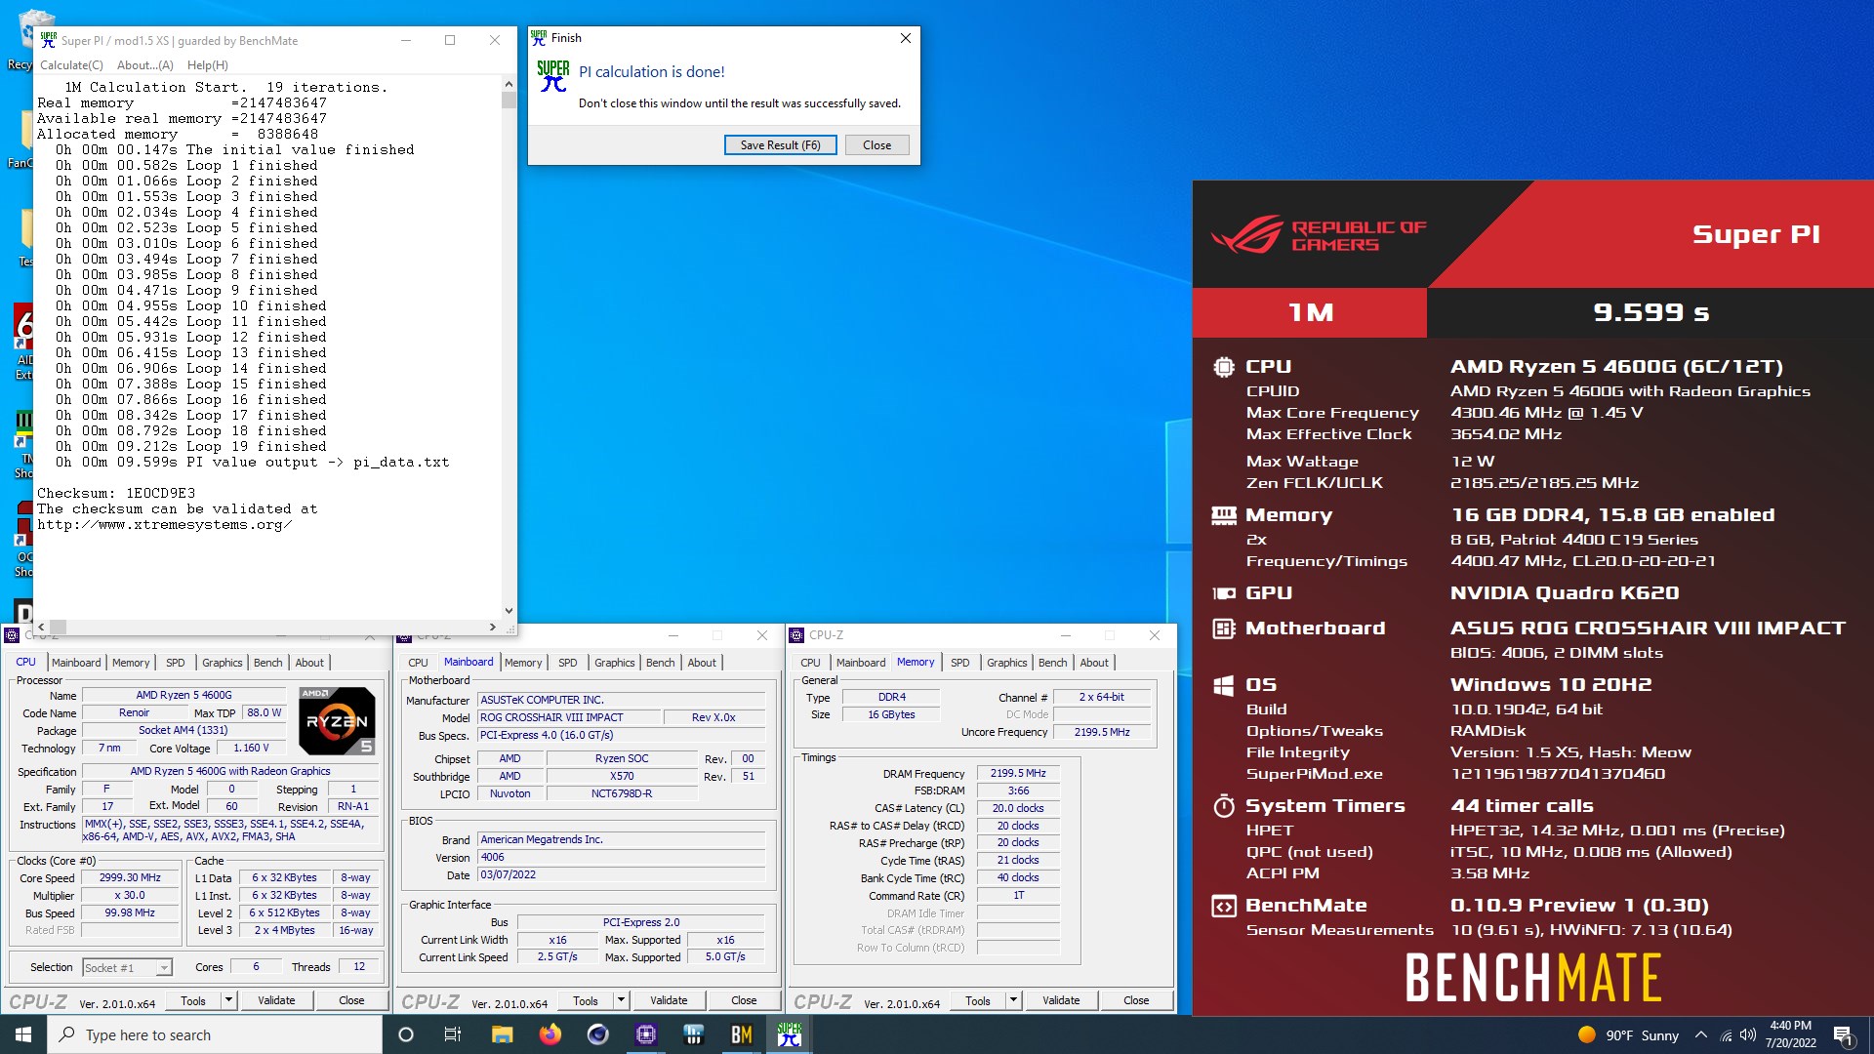Close the Finish dialog with X
This screenshot has height=1054, width=1874.
[905, 38]
